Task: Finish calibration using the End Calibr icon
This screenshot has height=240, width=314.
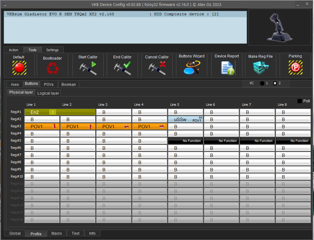Action: point(122,68)
